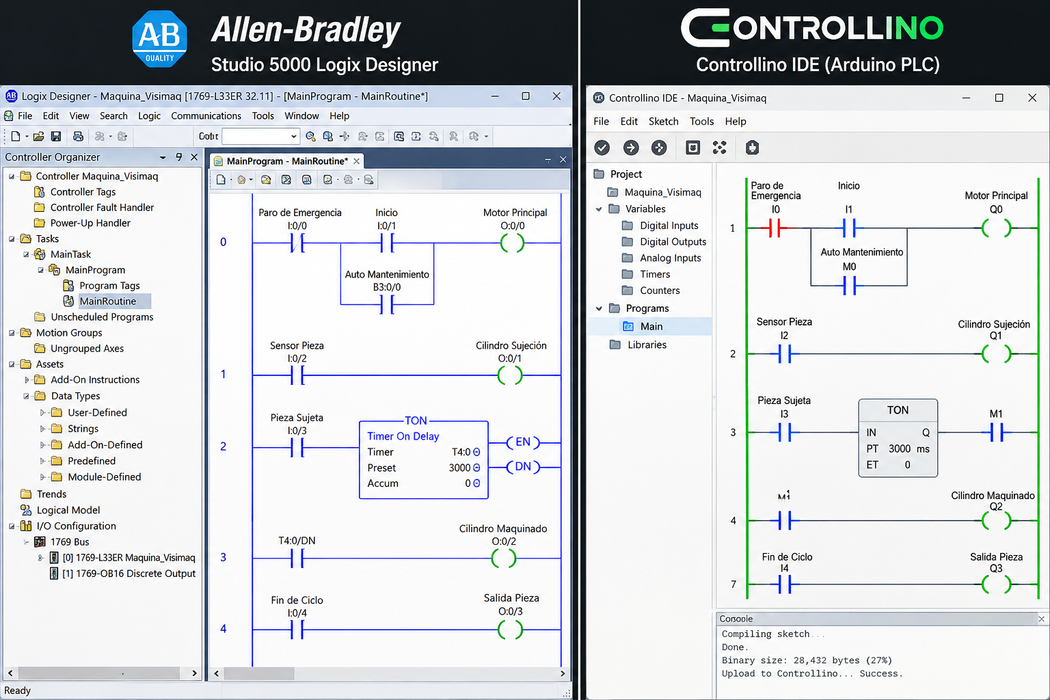
Task: Click the Trends item in the organizer
Action: [x=51, y=494]
